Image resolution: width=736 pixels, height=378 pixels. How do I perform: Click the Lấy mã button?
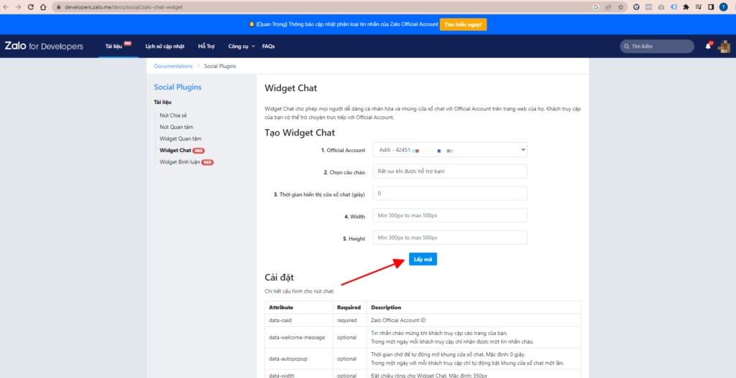point(423,259)
